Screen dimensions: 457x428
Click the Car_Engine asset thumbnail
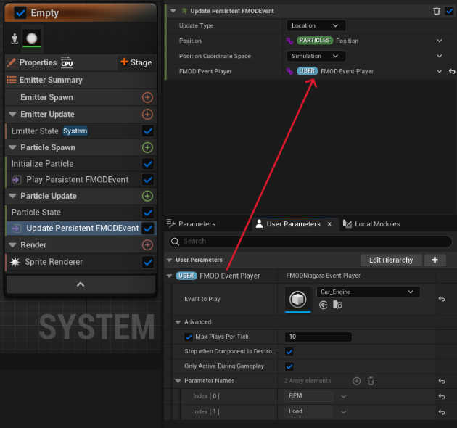297,299
